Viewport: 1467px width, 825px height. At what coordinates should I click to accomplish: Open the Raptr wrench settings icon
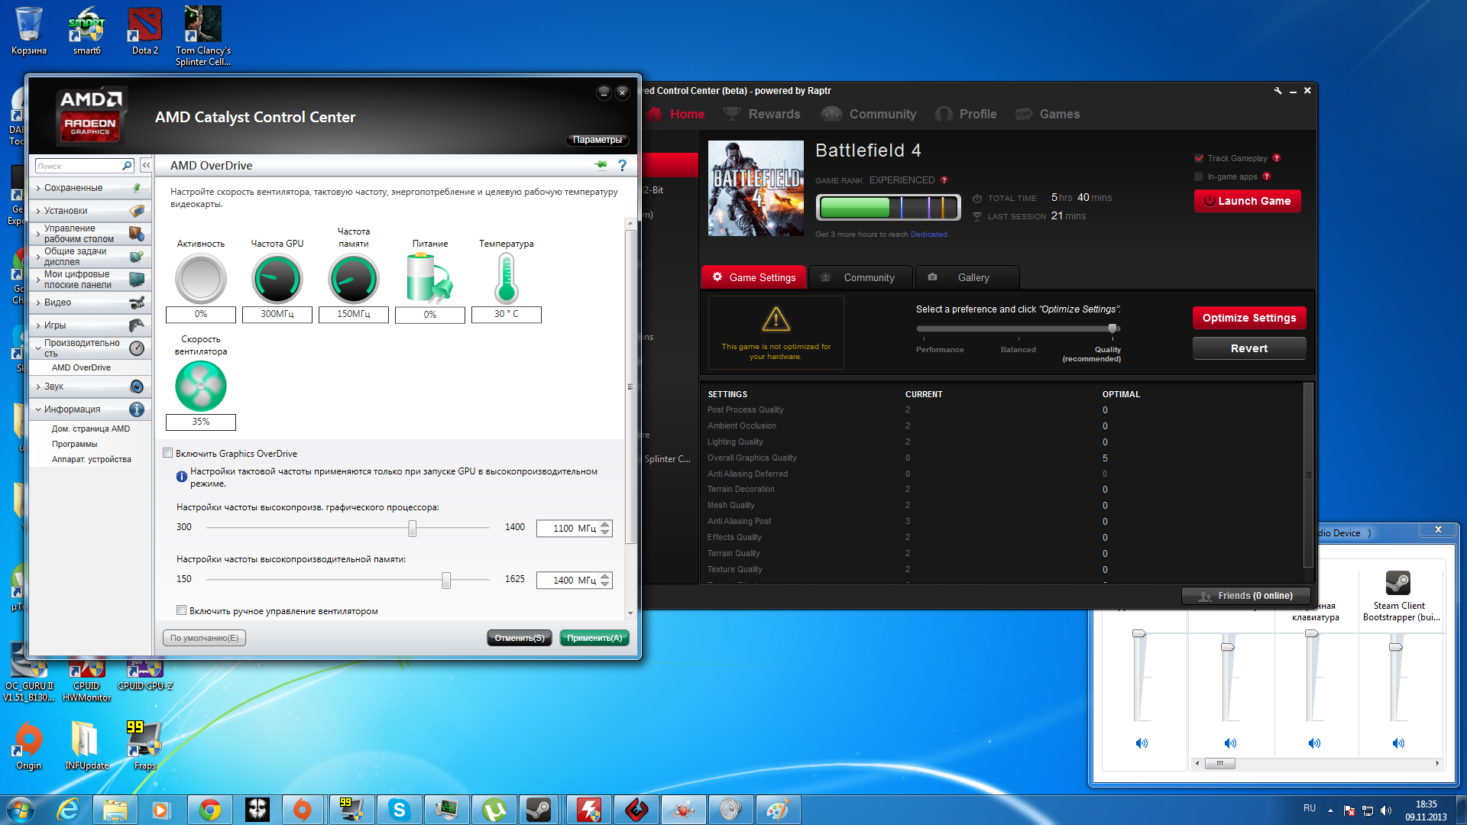(1278, 91)
